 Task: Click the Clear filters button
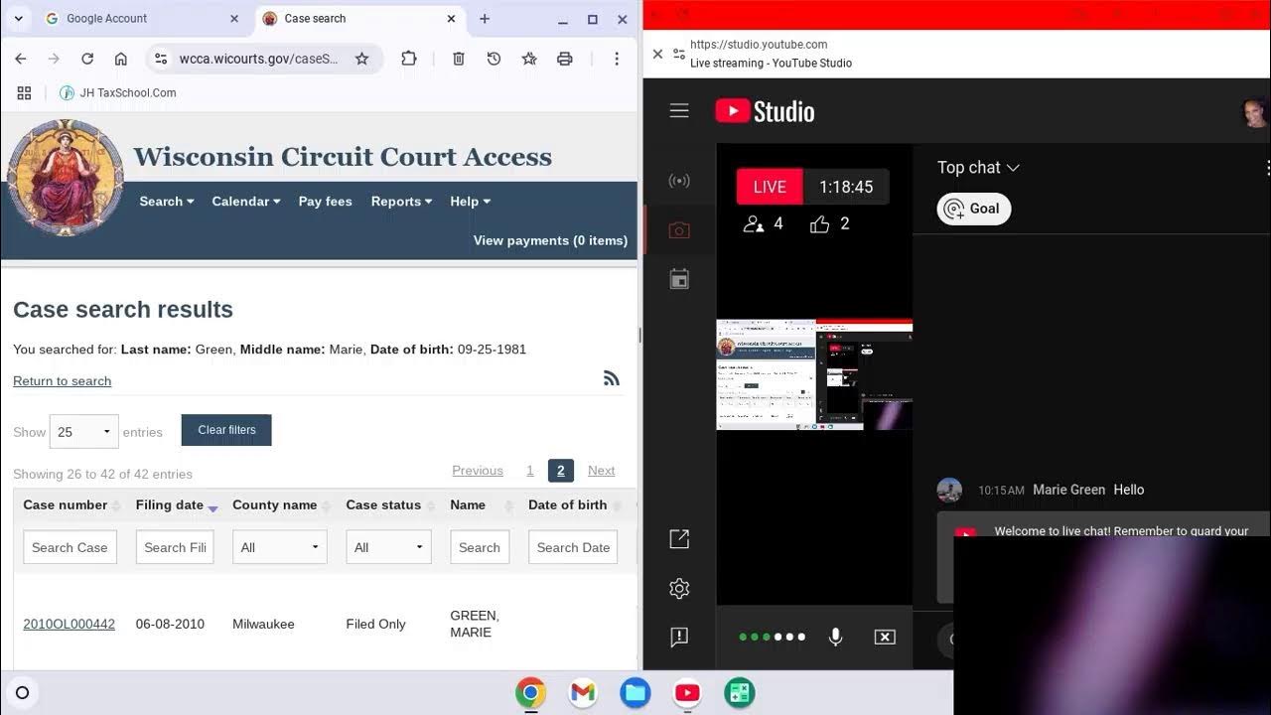coord(226,430)
